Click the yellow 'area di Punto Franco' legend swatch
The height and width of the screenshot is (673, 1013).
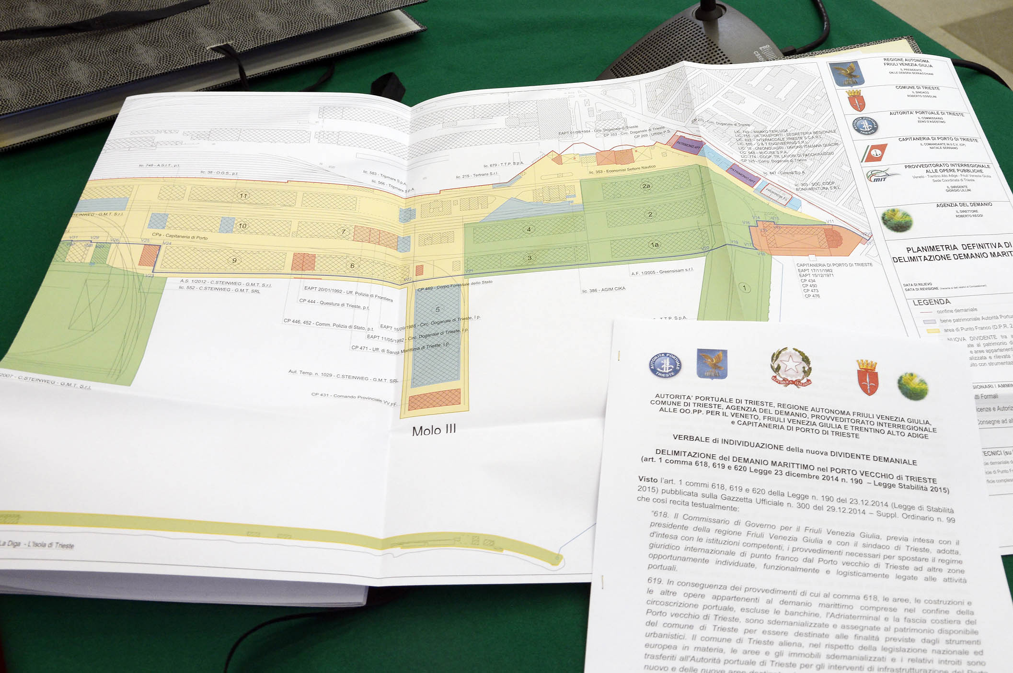click(933, 331)
